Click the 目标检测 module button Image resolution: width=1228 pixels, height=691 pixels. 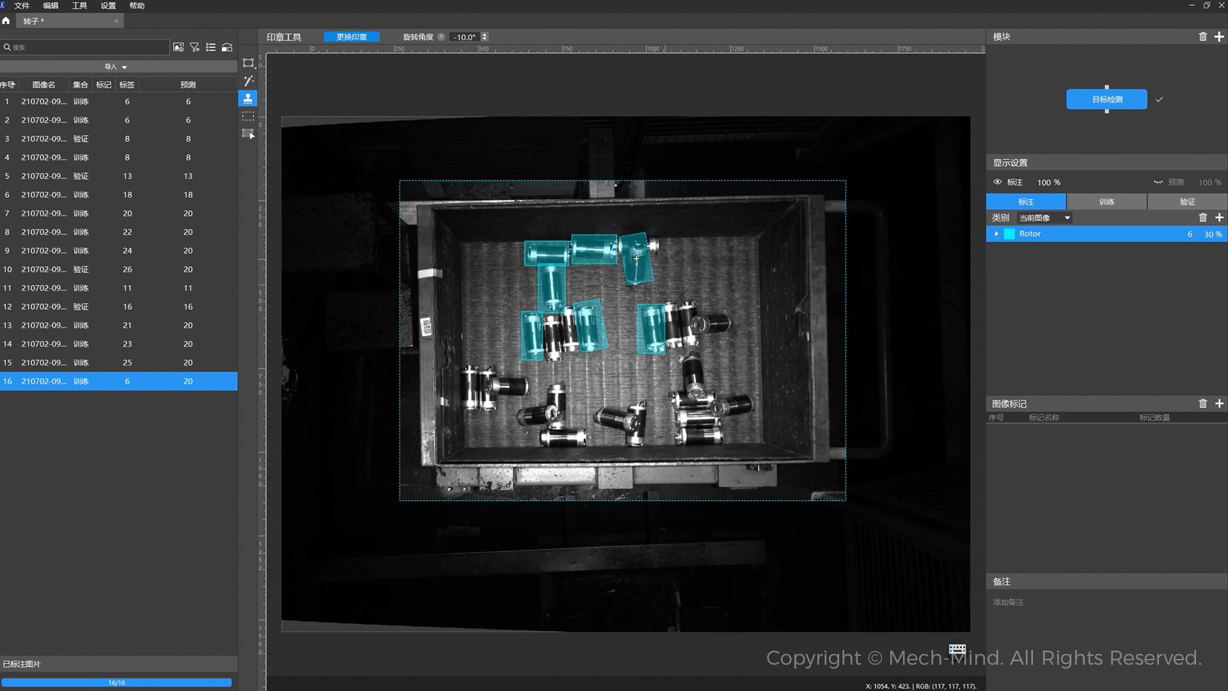click(1106, 99)
